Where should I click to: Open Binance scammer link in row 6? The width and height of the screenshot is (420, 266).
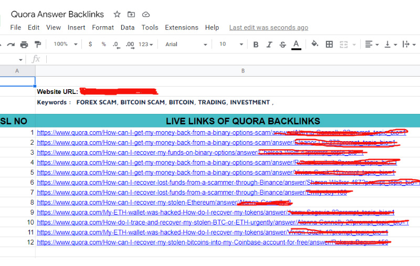(228, 183)
